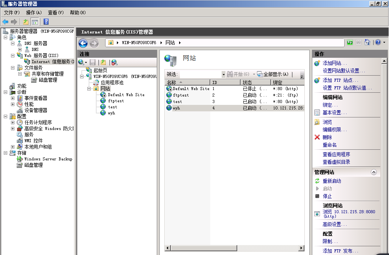Click the 重命名 action link
Viewport: 389px width, 255px height.
click(x=329, y=145)
